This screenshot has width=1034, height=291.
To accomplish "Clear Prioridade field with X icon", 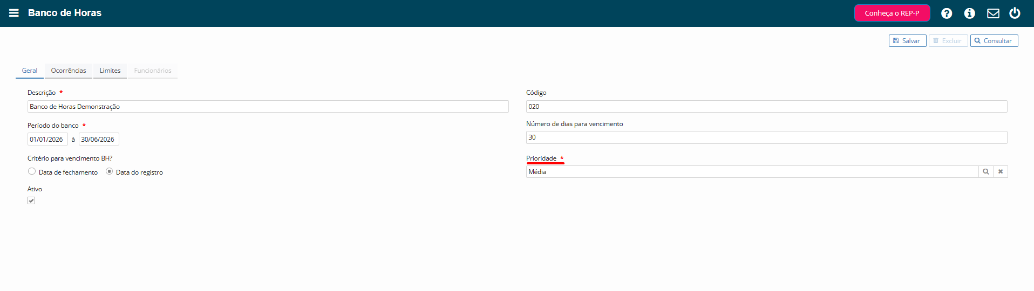I will pyautogui.click(x=1001, y=171).
